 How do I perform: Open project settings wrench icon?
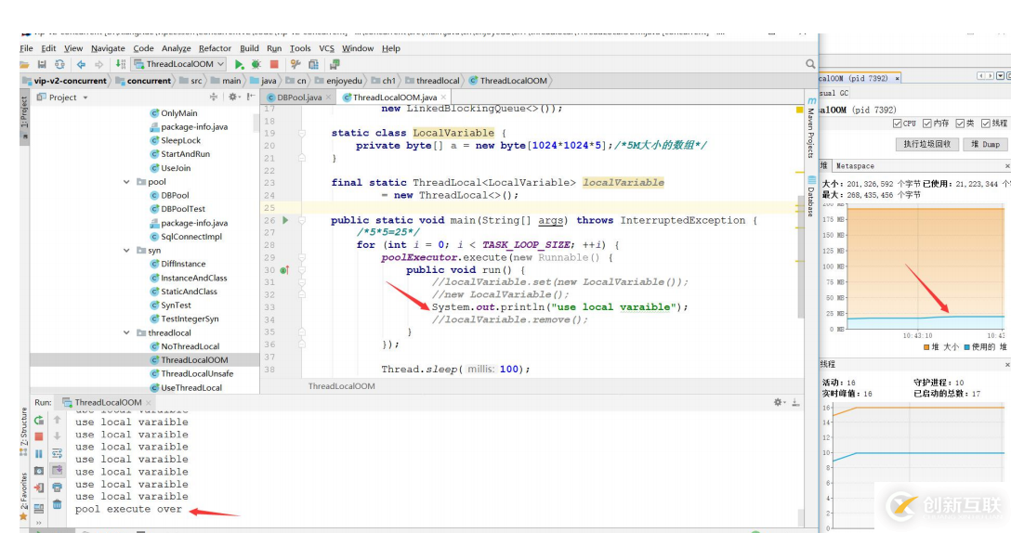(x=295, y=64)
